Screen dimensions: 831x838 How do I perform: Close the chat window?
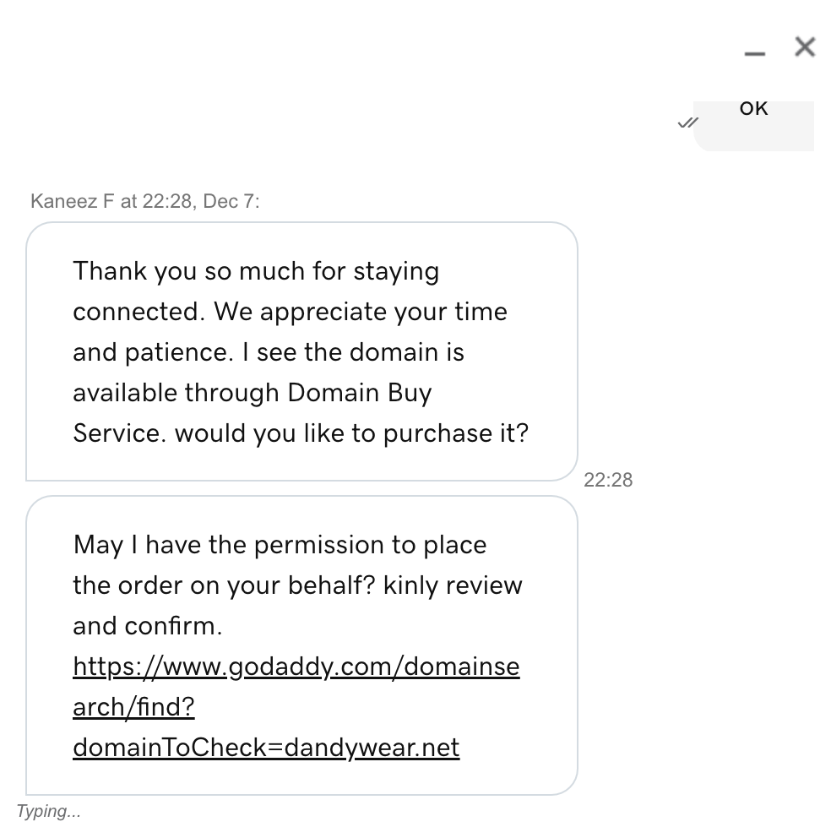(805, 46)
